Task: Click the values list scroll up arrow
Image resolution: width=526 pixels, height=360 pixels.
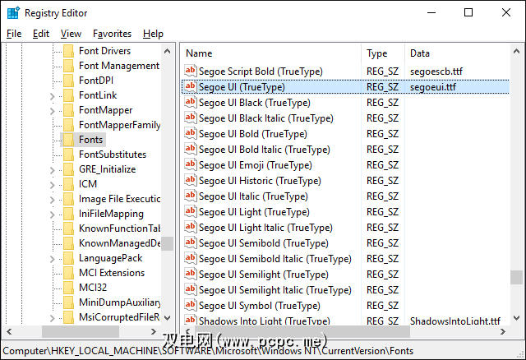Action: pyautogui.click(x=517, y=51)
